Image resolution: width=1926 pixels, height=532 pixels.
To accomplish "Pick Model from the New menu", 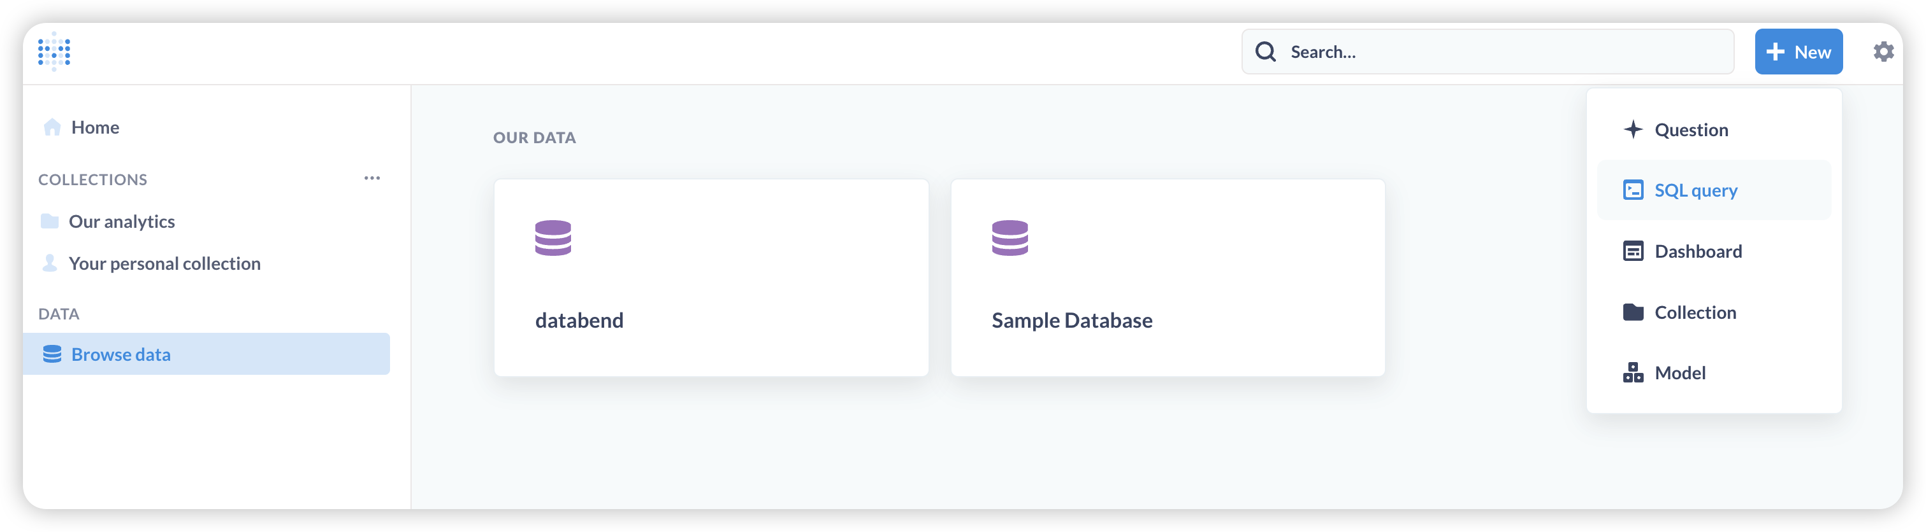I will point(1679,372).
